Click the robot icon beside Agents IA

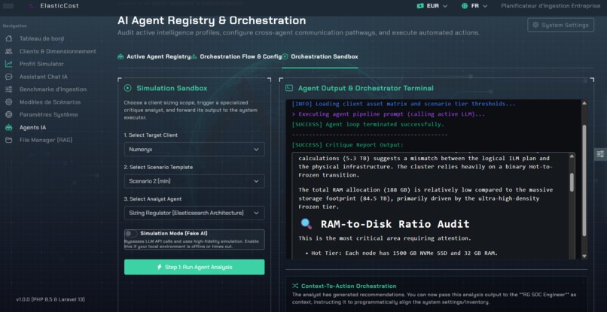click(8, 127)
